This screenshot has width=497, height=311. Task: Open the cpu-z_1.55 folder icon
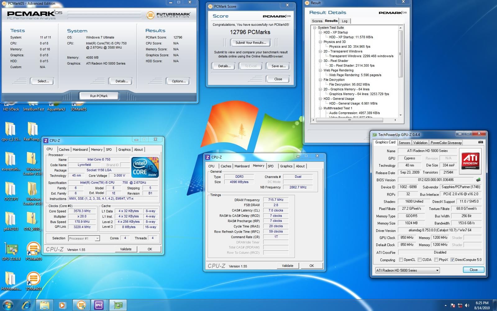(x=11, y=131)
